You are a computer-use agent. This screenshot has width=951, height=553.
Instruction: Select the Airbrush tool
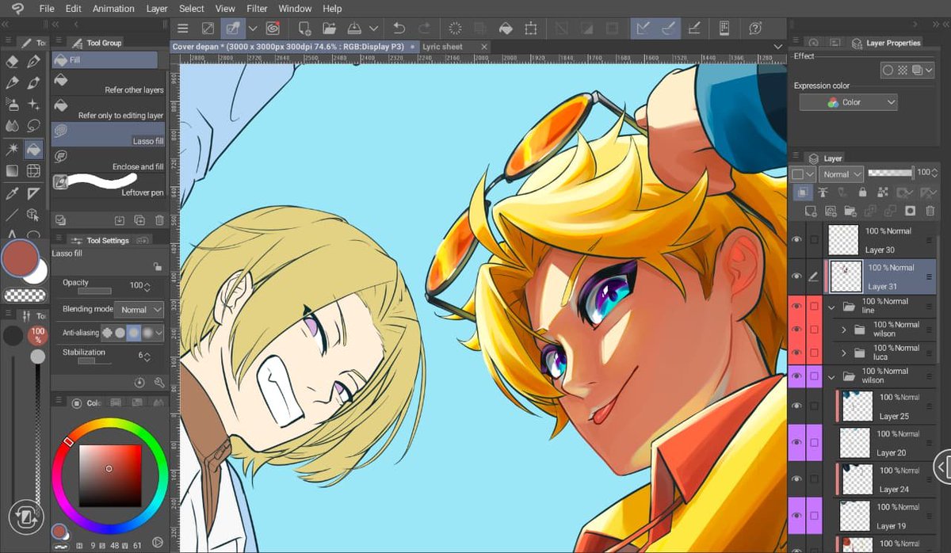pyautogui.click(x=12, y=104)
